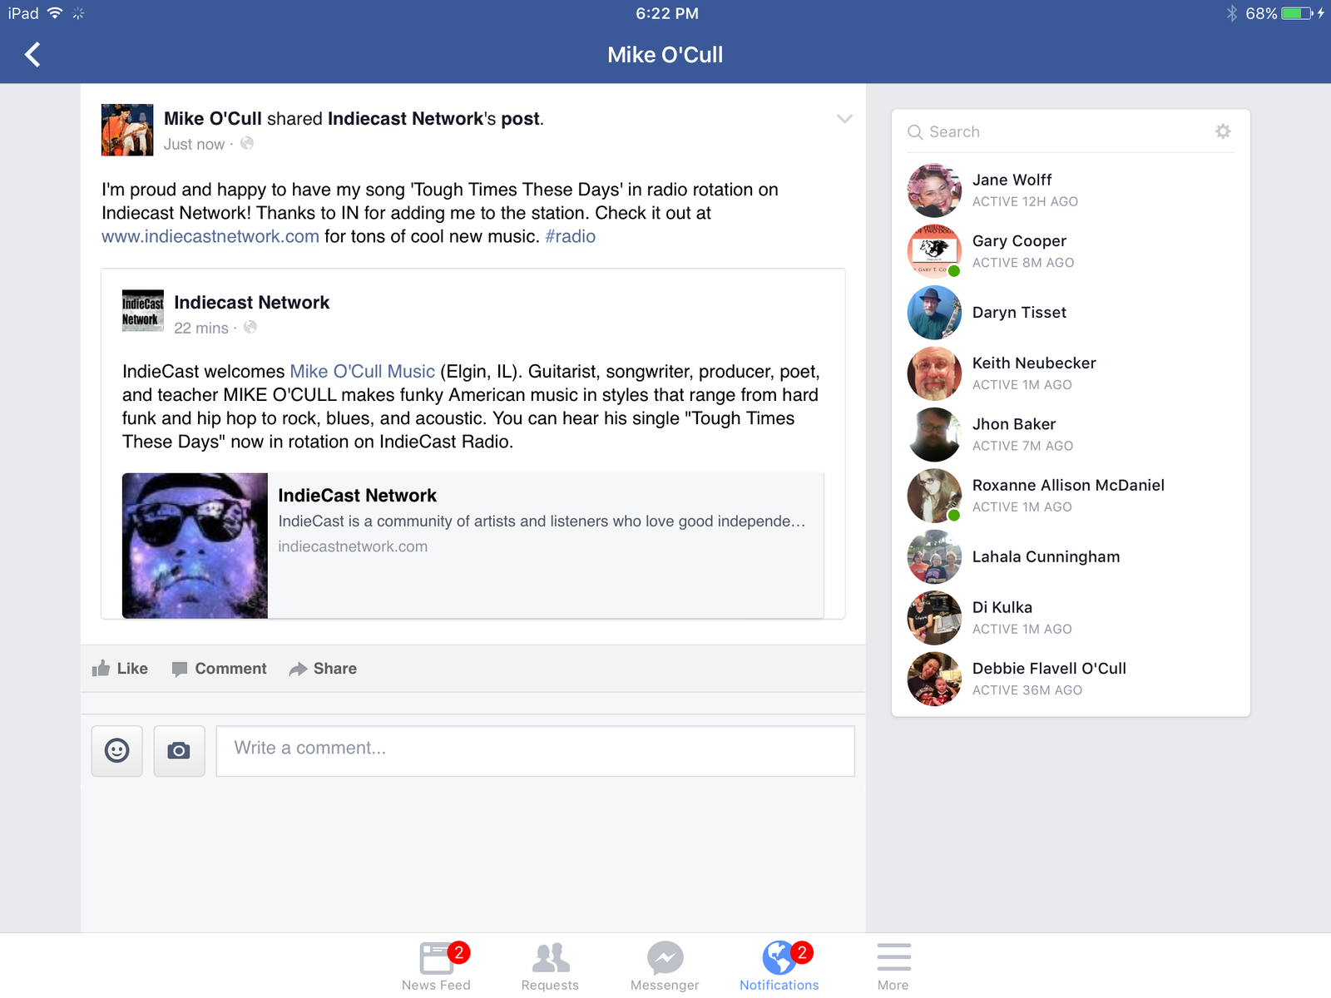Tap the camera icon to attach a photo
The image size is (1331, 998).
click(x=179, y=751)
